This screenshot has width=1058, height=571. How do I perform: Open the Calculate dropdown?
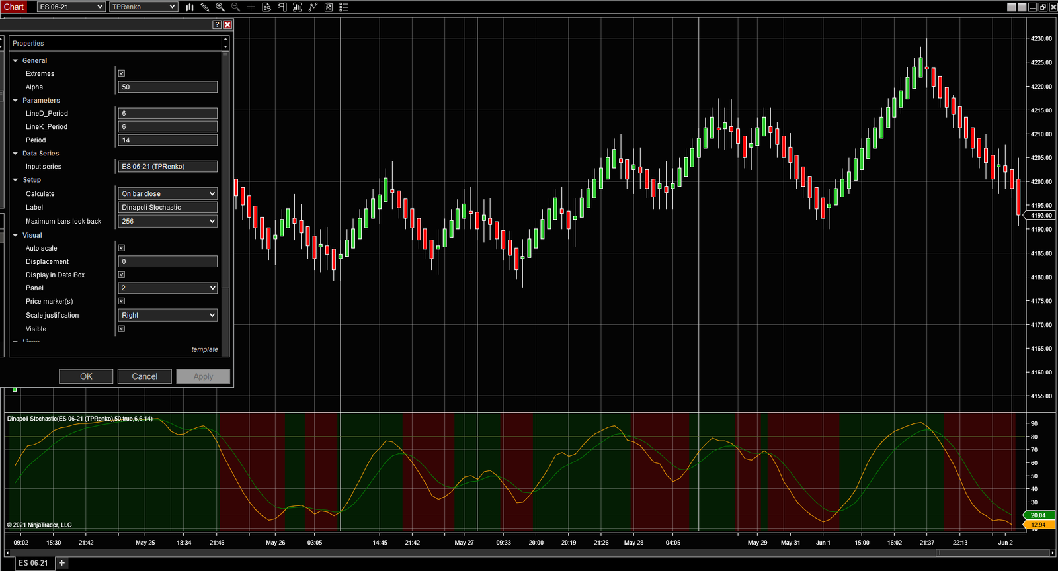168,193
